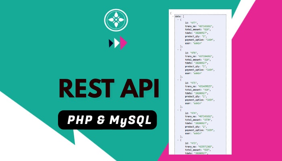Collapse the JSON object with id 473
The height and width of the screenshot is (161, 282).
pos(178,139)
